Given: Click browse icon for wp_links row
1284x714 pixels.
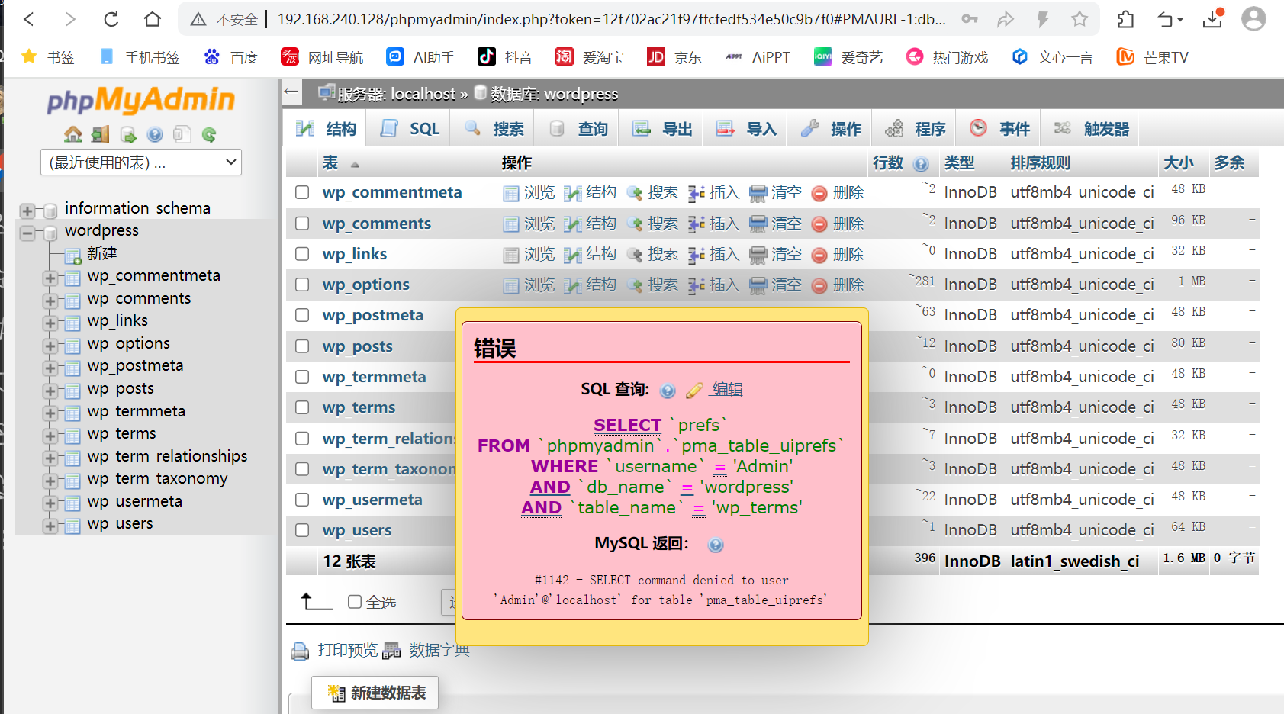Looking at the screenshot, I should (510, 255).
